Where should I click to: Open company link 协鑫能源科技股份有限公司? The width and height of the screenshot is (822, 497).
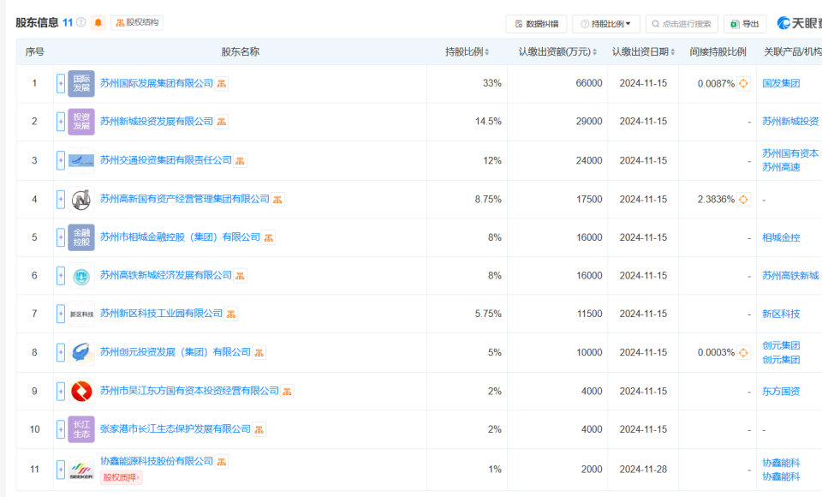click(x=156, y=461)
